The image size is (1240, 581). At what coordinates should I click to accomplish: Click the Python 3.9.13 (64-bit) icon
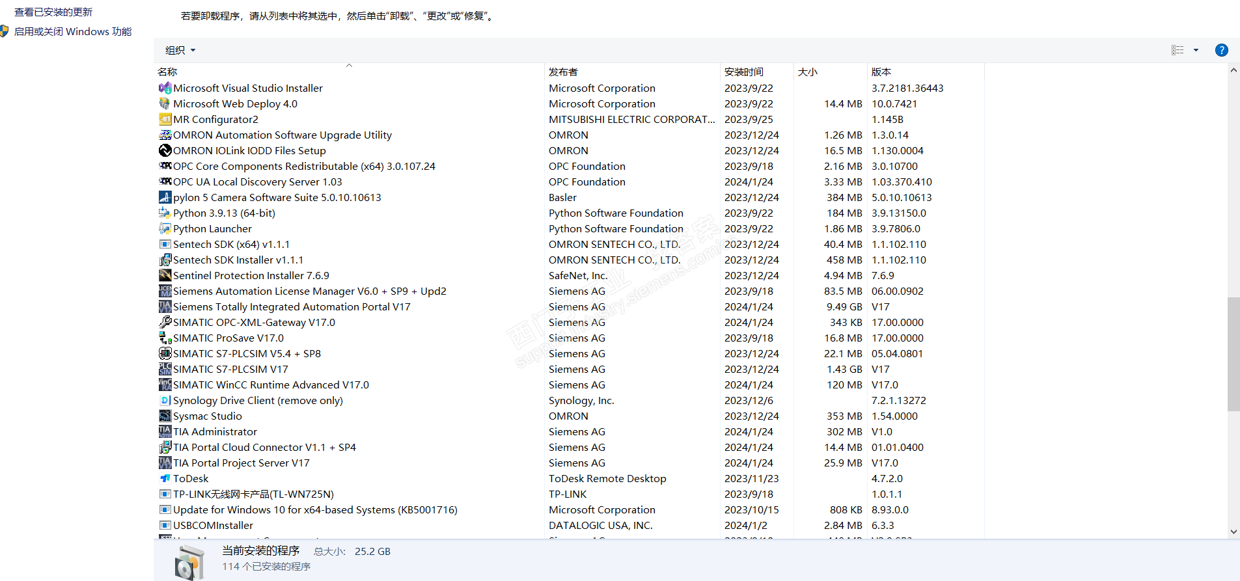[x=165, y=213]
